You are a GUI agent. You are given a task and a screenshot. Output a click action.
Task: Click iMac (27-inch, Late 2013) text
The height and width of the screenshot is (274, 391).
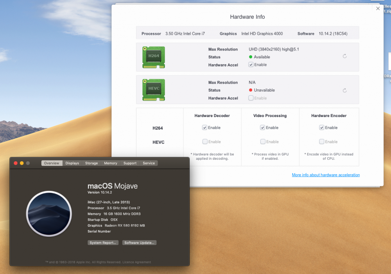click(109, 202)
